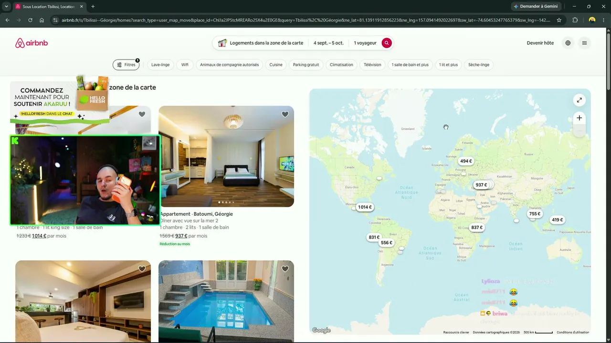The height and width of the screenshot is (343, 611).
Task: Zoom out on the map
Action: tap(579, 131)
